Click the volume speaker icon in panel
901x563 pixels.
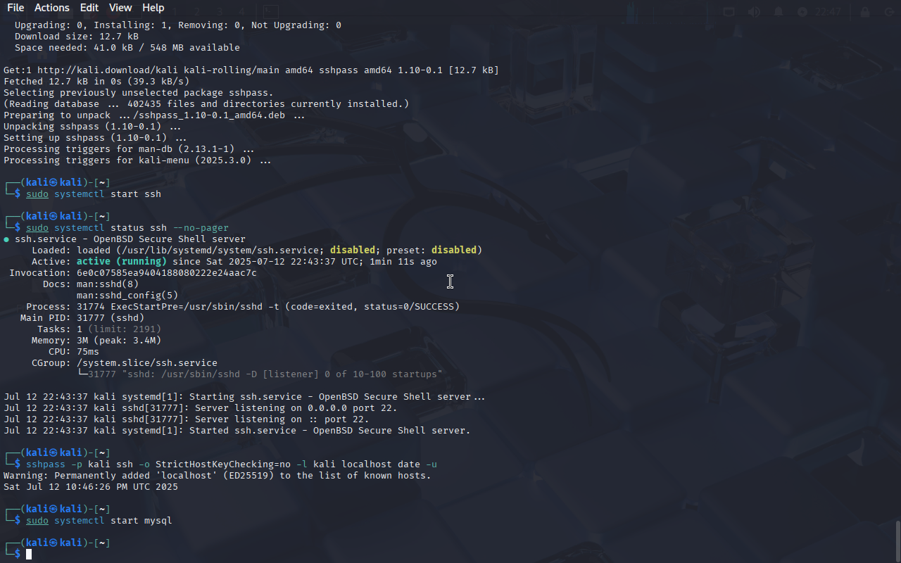click(754, 12)
